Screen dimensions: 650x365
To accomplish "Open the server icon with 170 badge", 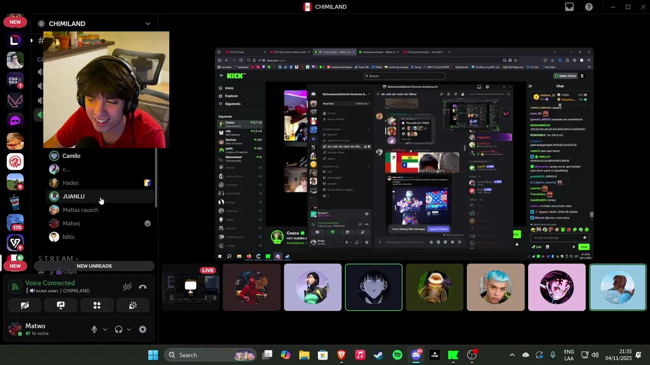I will [15, 222].
